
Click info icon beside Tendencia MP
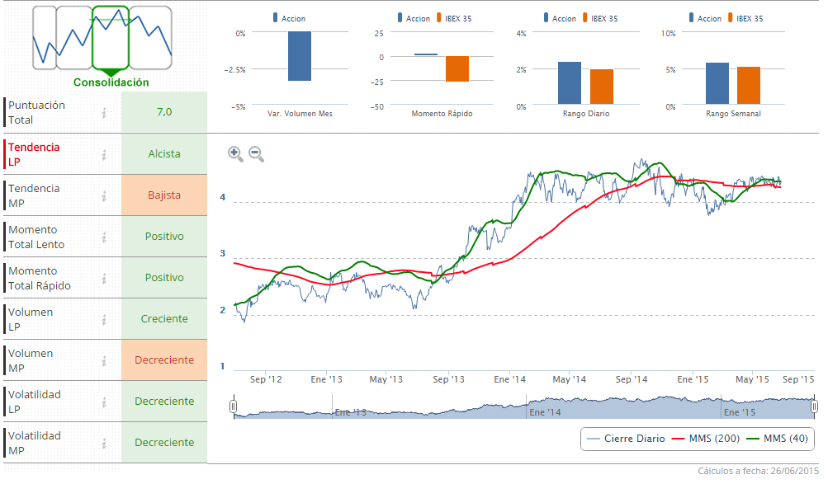point(104,195)
